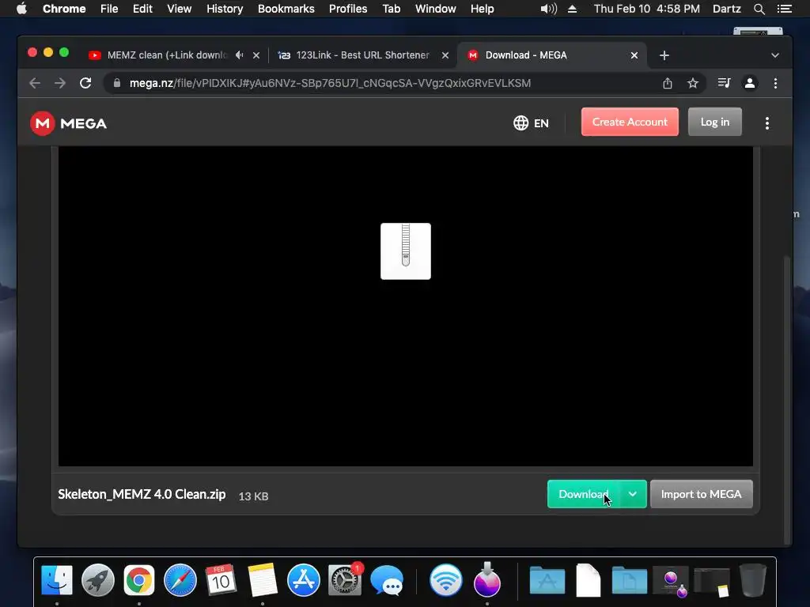The width and height of the screenshot is (810, 607).
Task: Open the Wi-Fi app icon in Dock
Action: pyautogui.click(x=445, y=580)
